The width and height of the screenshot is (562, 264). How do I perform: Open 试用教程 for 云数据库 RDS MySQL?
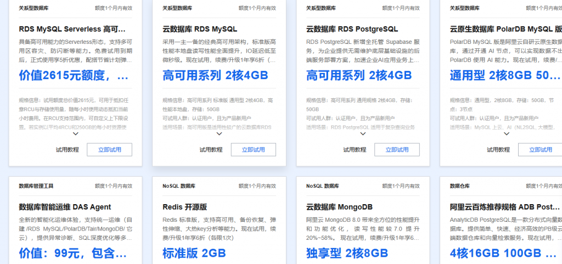(211, 150)
